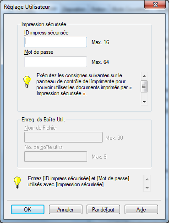Click the Mot de passe label
Image resolution: width=169 pixels, height=223 pixels.
(39, 52)
